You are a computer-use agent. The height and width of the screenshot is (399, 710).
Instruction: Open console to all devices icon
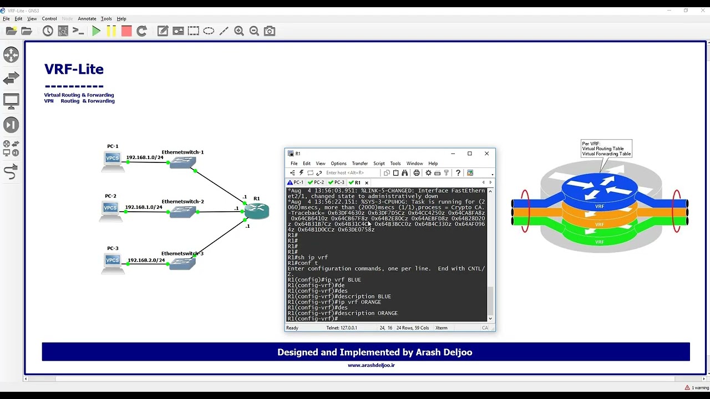pyautogui.click(x=78, y=31)
